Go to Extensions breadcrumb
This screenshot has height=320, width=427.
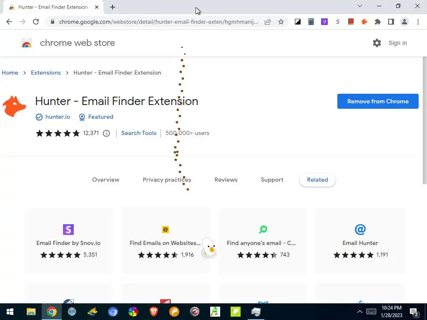point(46,72)
